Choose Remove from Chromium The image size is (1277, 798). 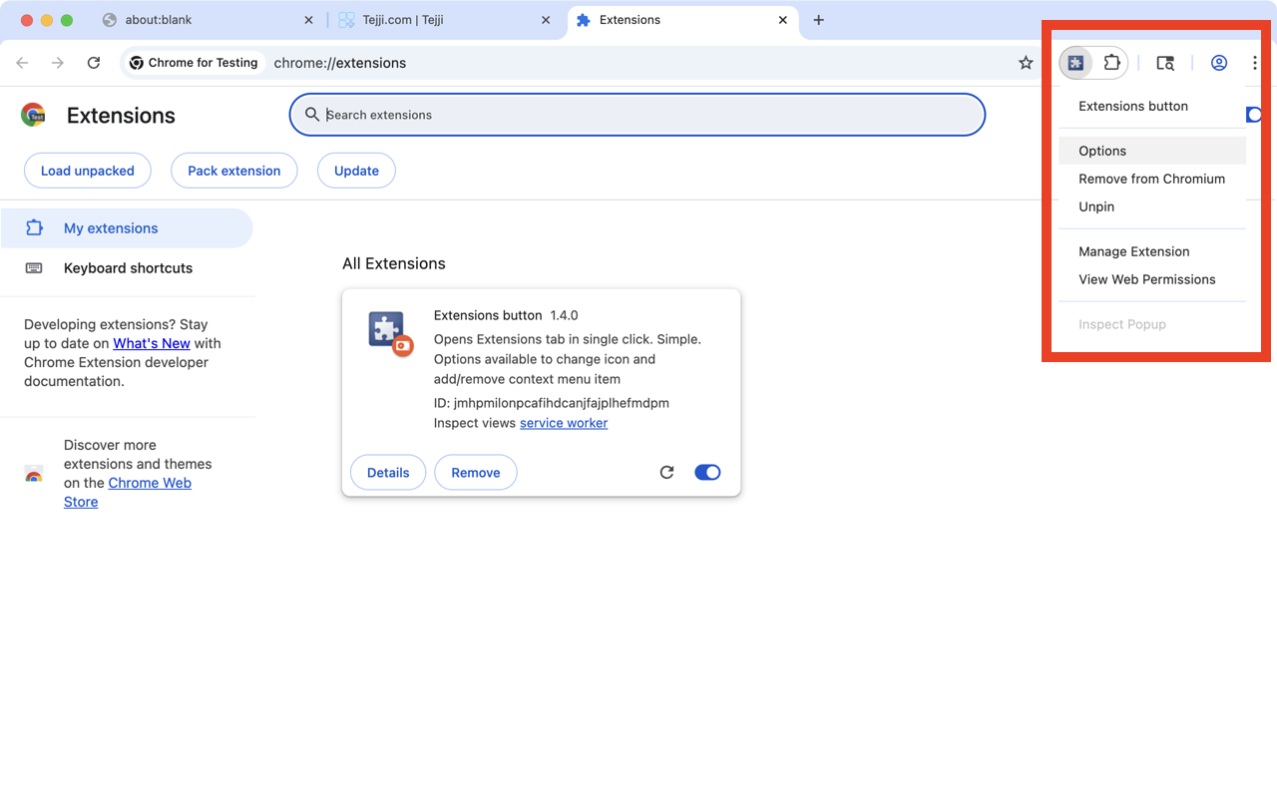pos(1151,179)
